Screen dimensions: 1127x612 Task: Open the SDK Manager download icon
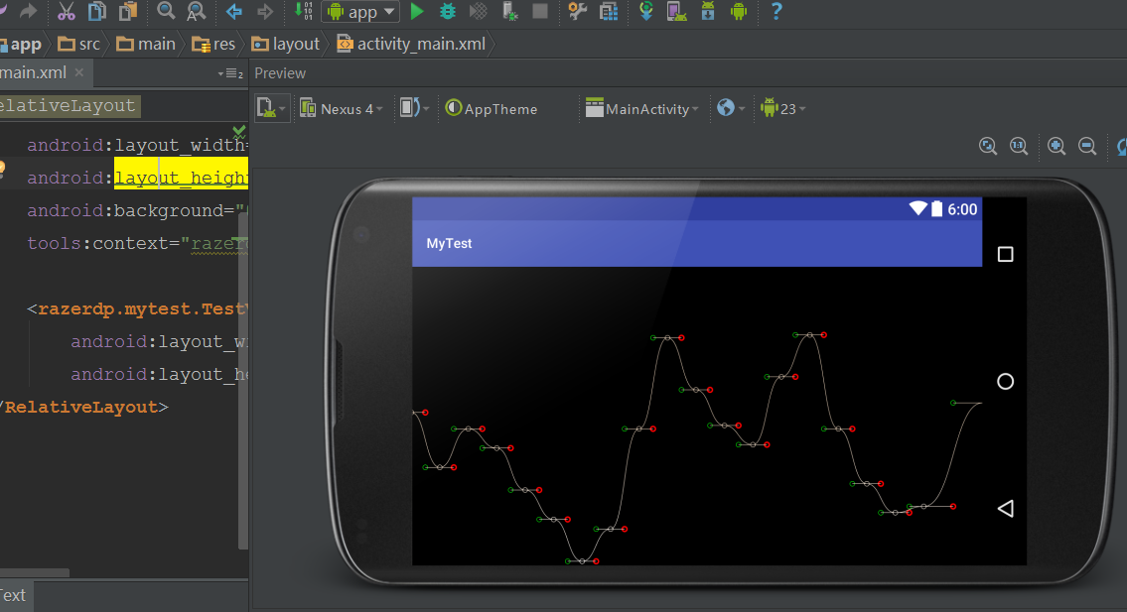coord(708,11)
